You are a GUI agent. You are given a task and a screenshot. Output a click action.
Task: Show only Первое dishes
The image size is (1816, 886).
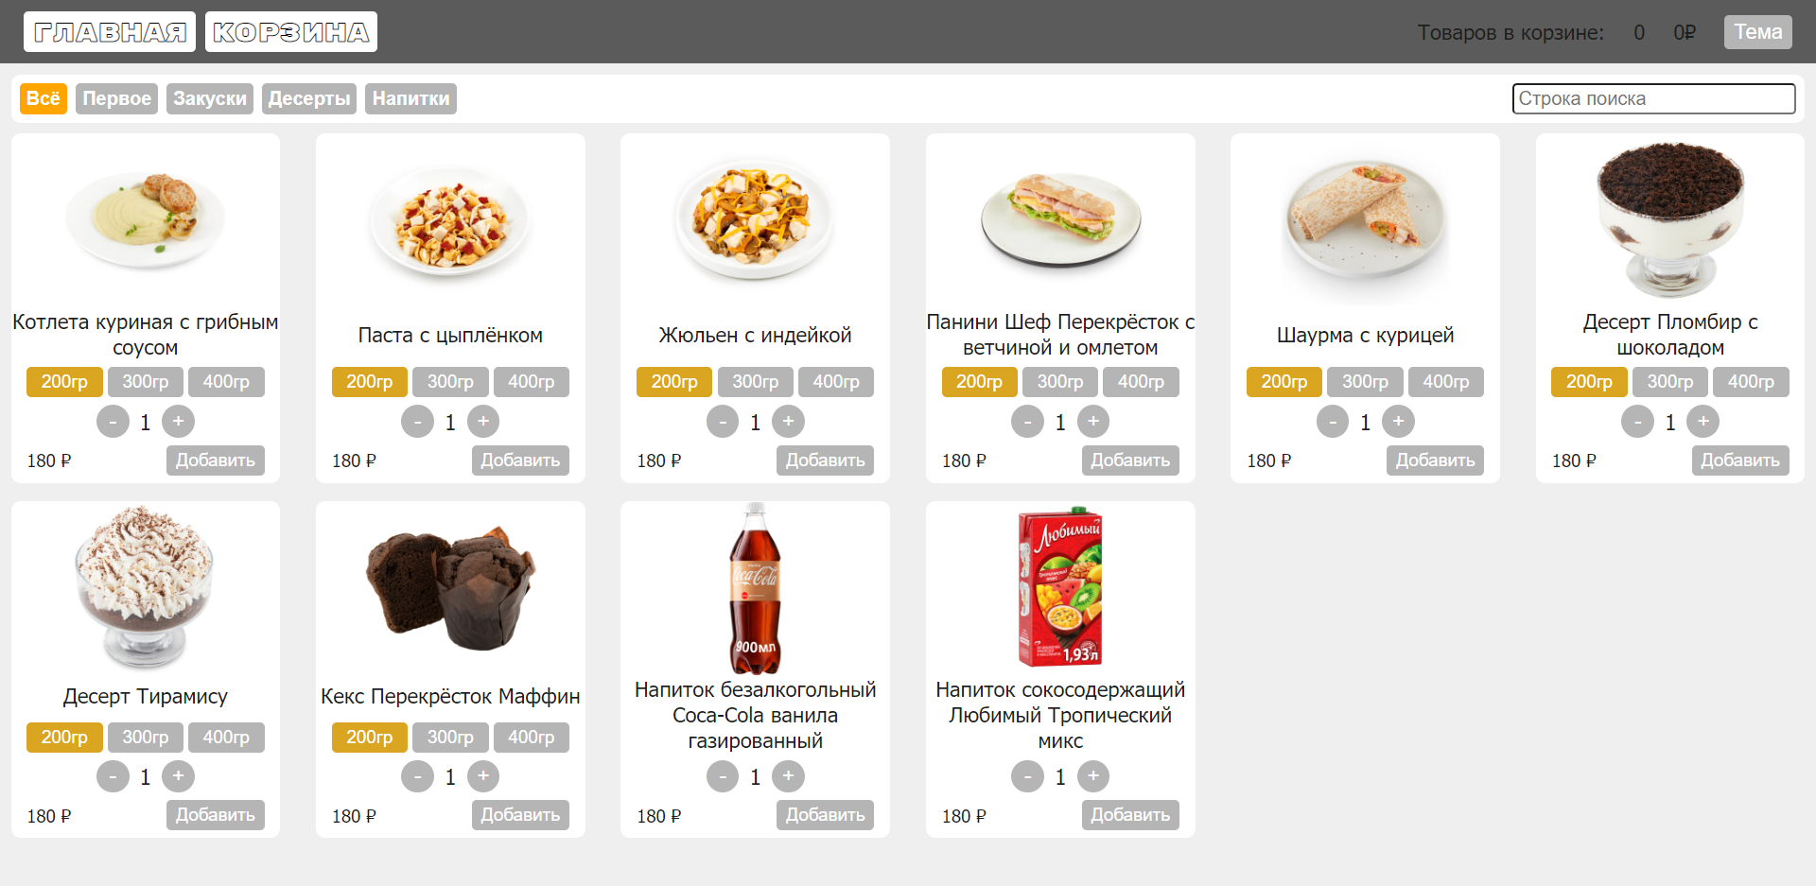[115, 98]
